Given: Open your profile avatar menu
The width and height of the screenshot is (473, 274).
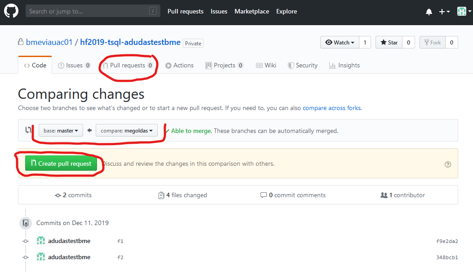Looking at the screenshot, I should click(x=462, y=11).
